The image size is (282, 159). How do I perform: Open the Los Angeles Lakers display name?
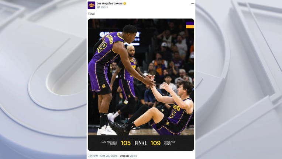(x=110, y=3)
